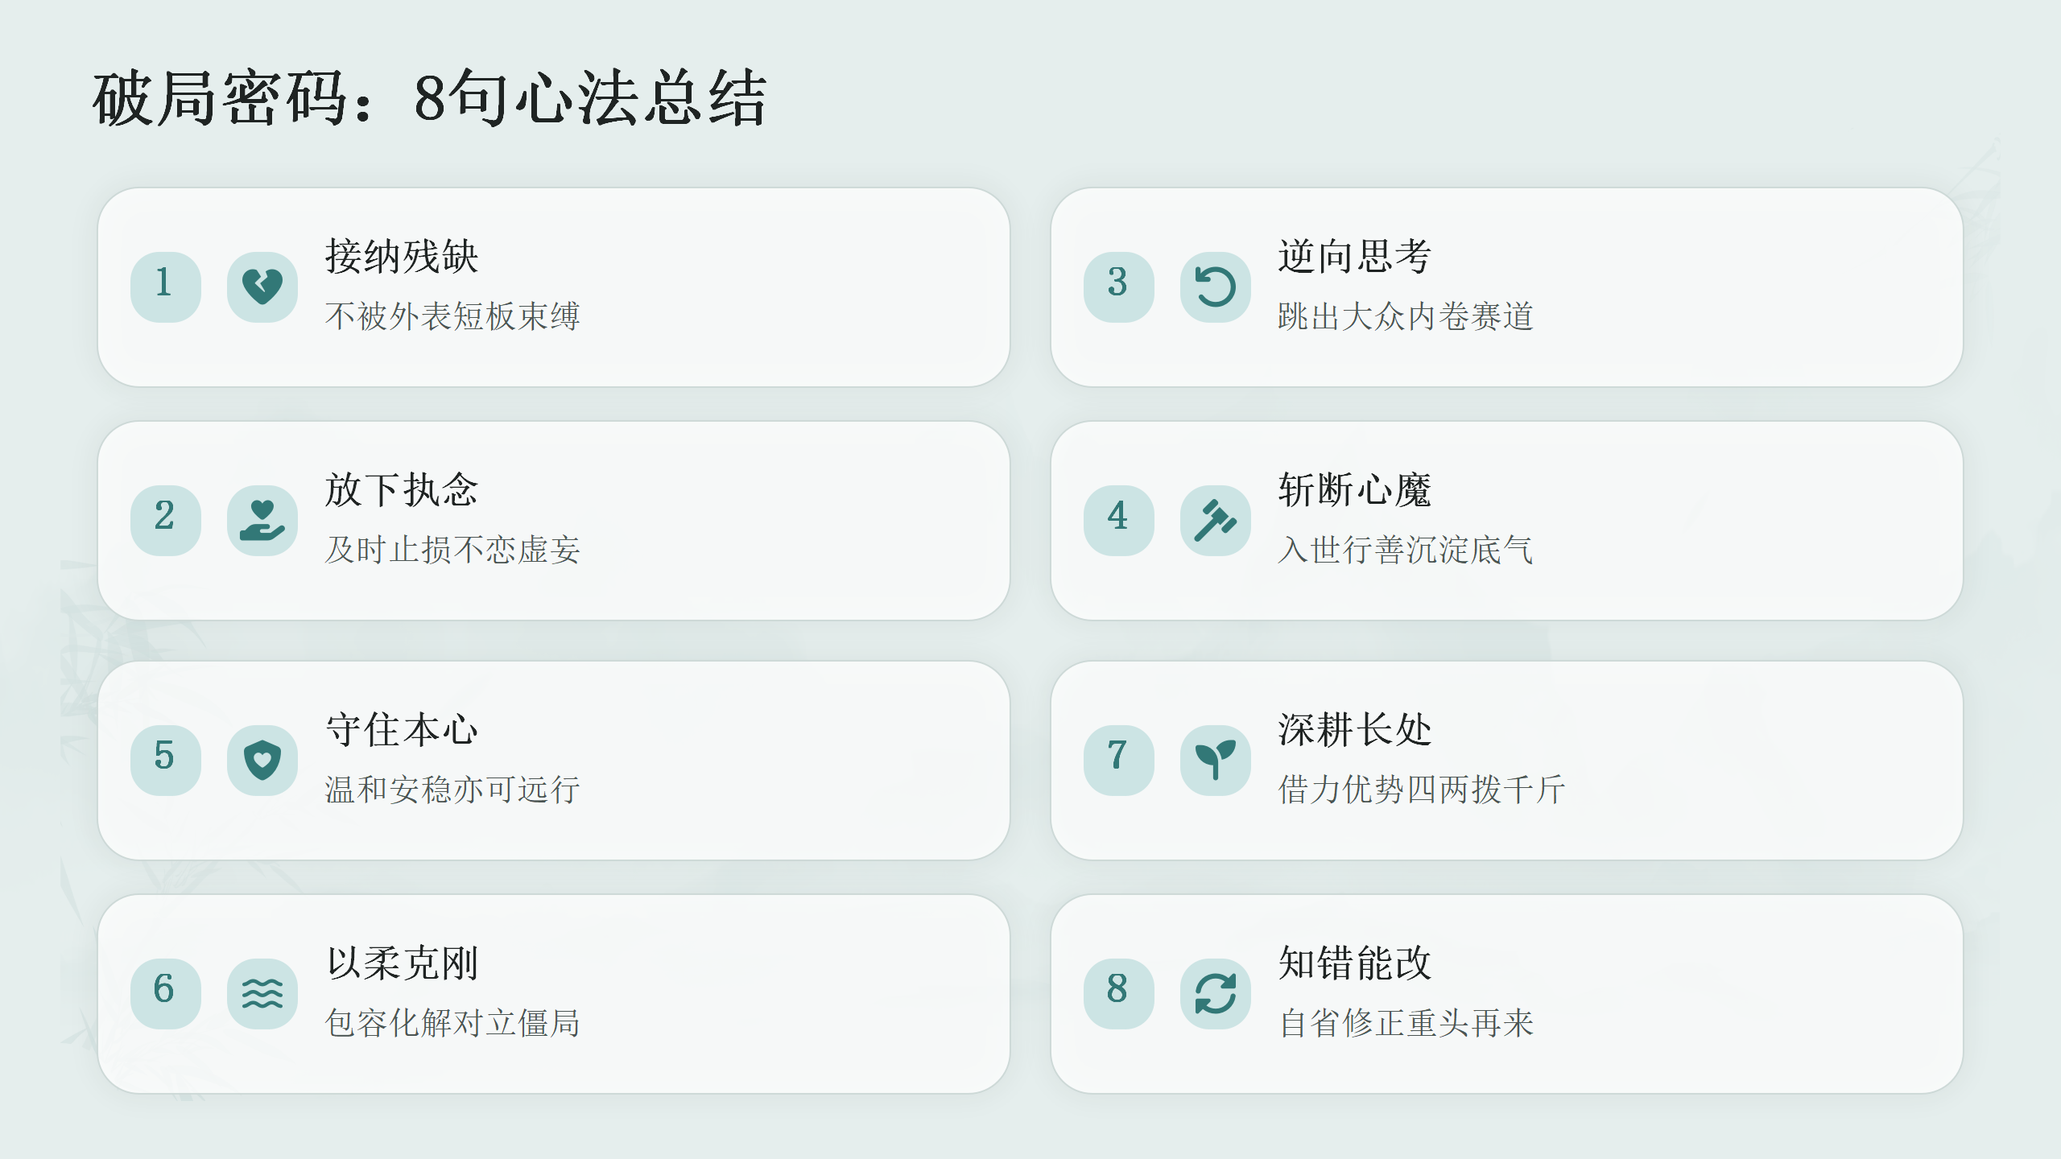This screenshot has width=2061, height=1159.
Task: Click number badge 1
Action: [x=166, y=287]
